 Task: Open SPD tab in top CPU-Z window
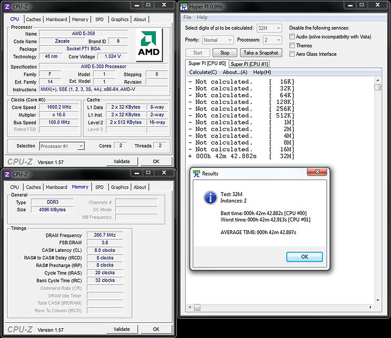point(99,19)
